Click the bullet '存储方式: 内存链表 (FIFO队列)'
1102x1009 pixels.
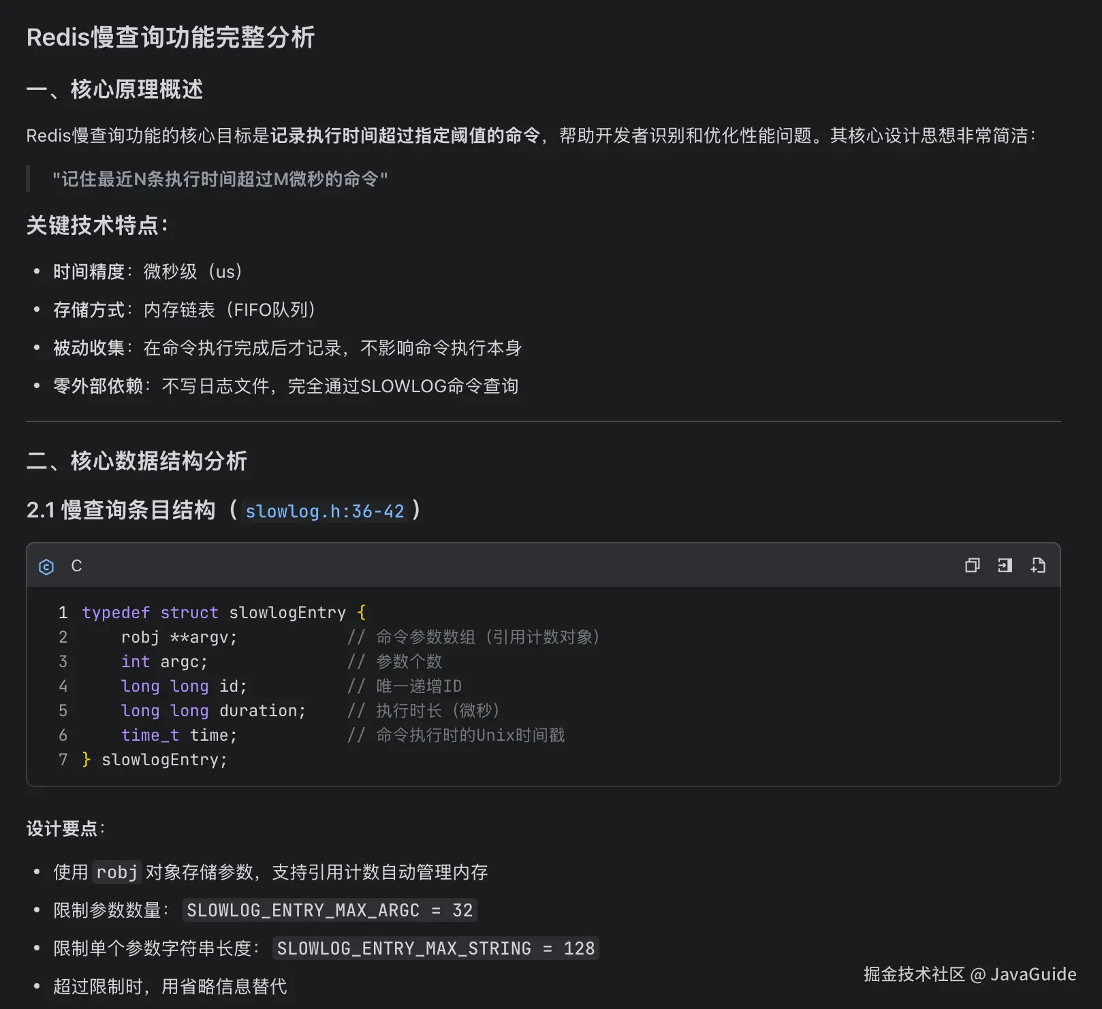tap(185, 310)
